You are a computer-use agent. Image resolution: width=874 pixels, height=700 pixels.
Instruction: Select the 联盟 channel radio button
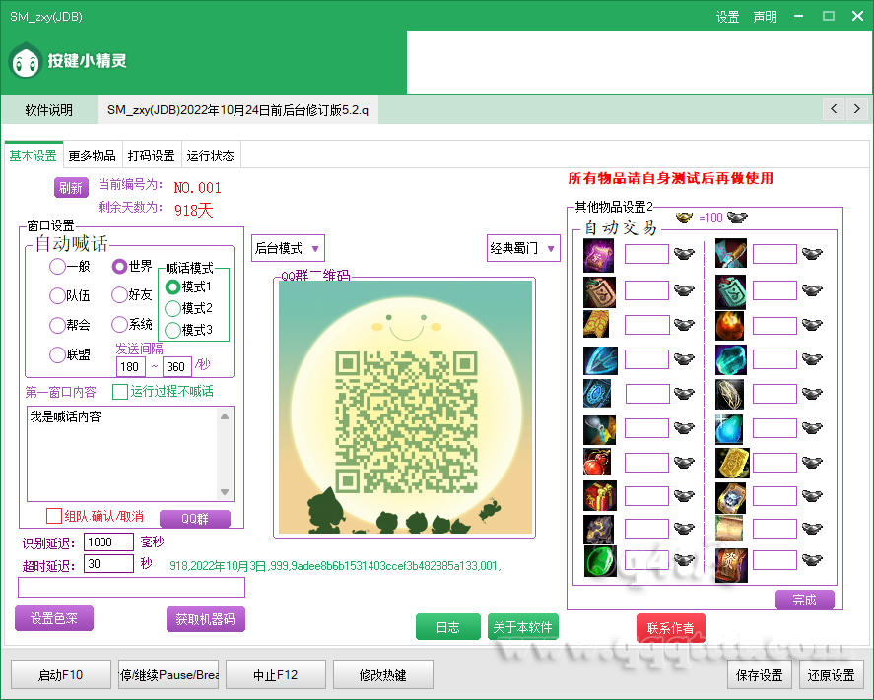pos(57,354)
